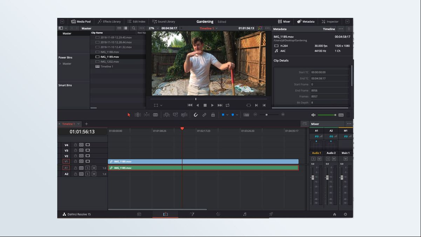Open the Fairlight audio page icon
Screen dimensions: 421x237
pos(245,214)
